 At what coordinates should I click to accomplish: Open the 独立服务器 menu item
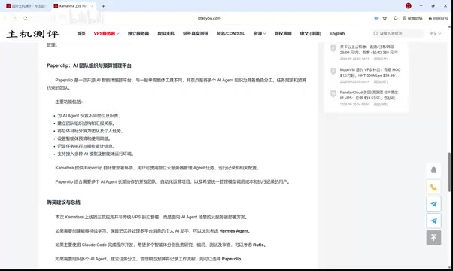click(138, 34)
